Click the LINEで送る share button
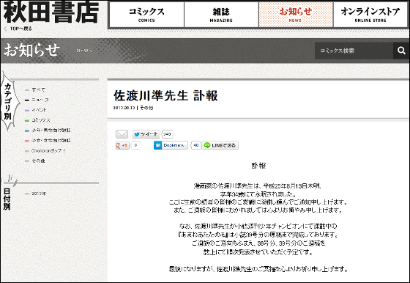 coord(220,145)
